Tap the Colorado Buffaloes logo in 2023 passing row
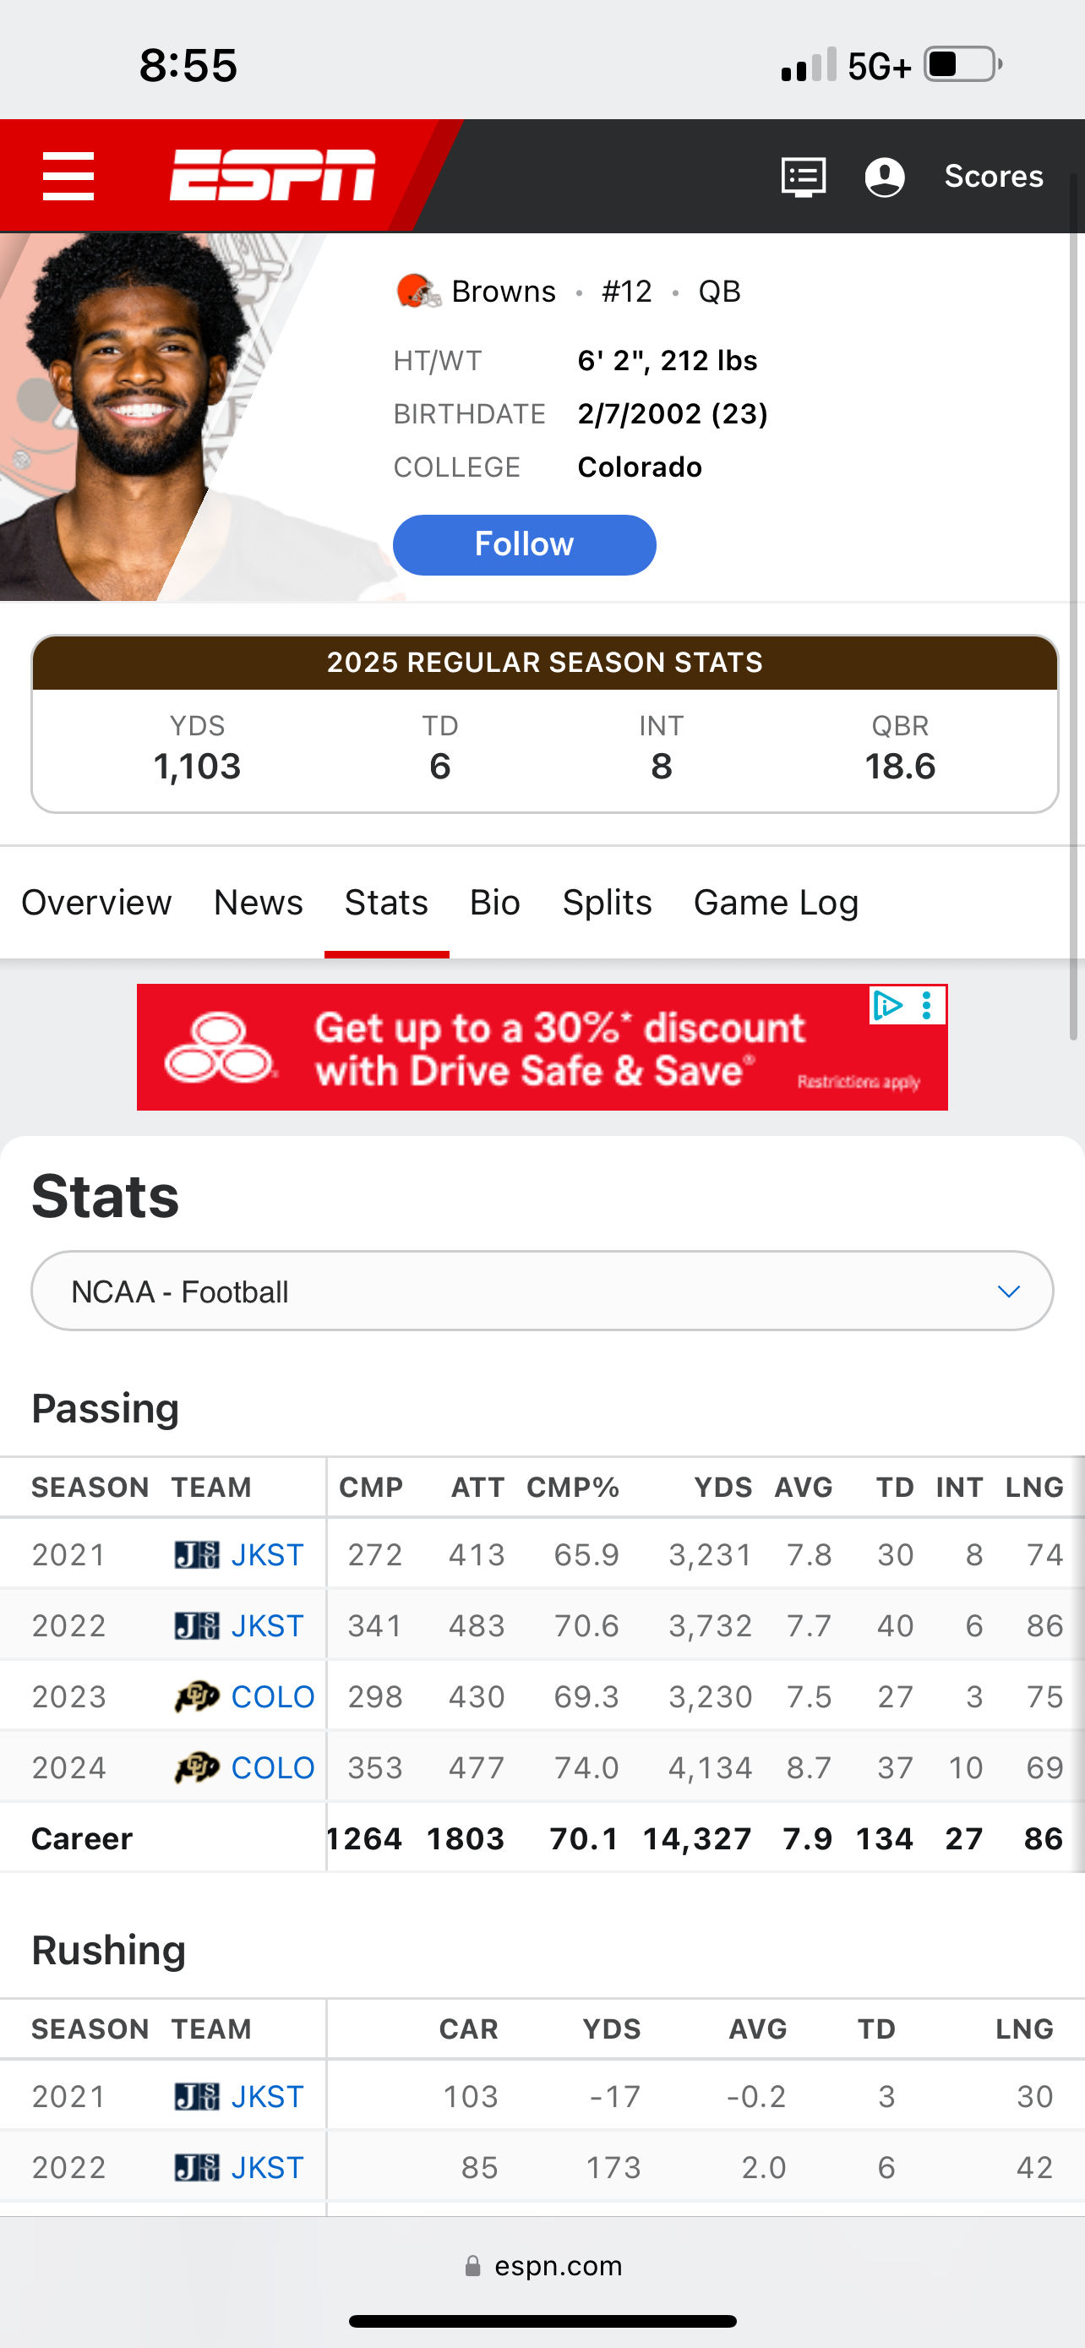 197,1696
